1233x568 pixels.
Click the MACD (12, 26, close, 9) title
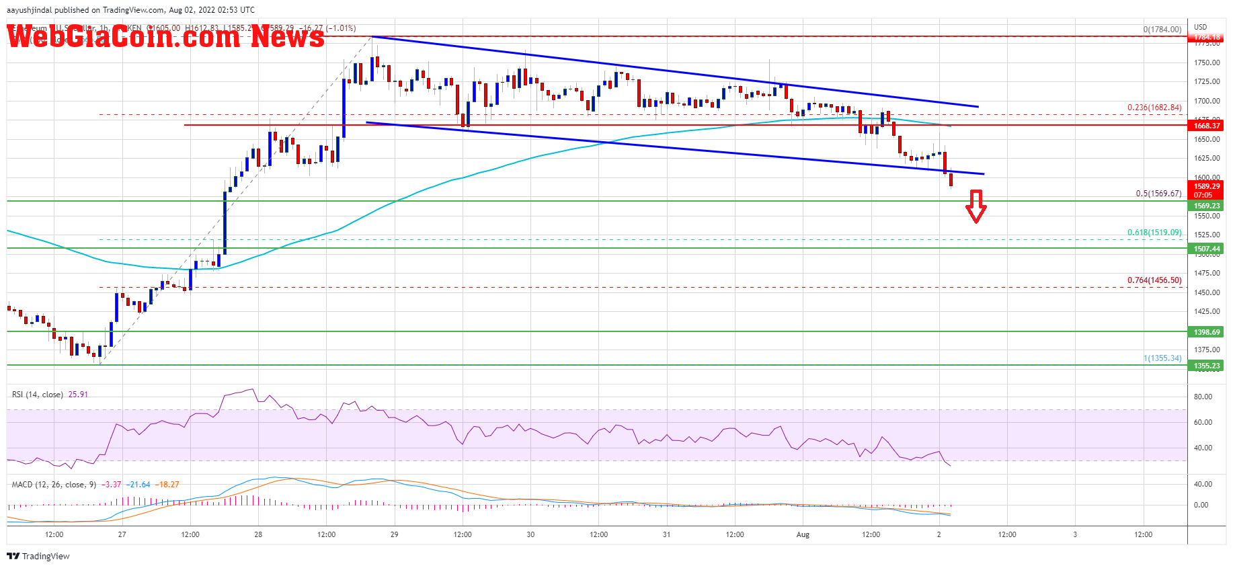click(x=54, y=485)
